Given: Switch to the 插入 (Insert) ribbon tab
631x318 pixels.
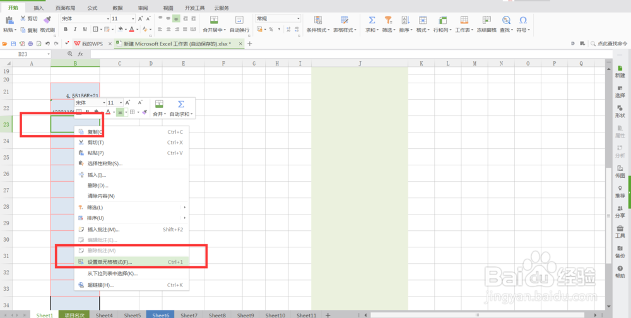Looking at the screenshot, I should tap(38, 8).
